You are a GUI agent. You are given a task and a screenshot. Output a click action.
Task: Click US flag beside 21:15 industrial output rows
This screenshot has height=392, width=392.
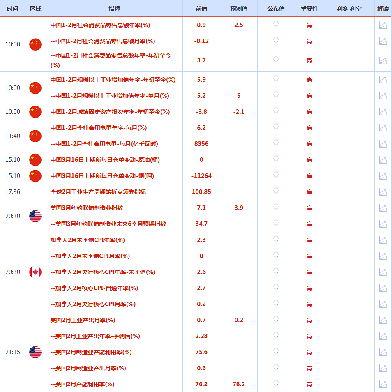click(35, 352)
